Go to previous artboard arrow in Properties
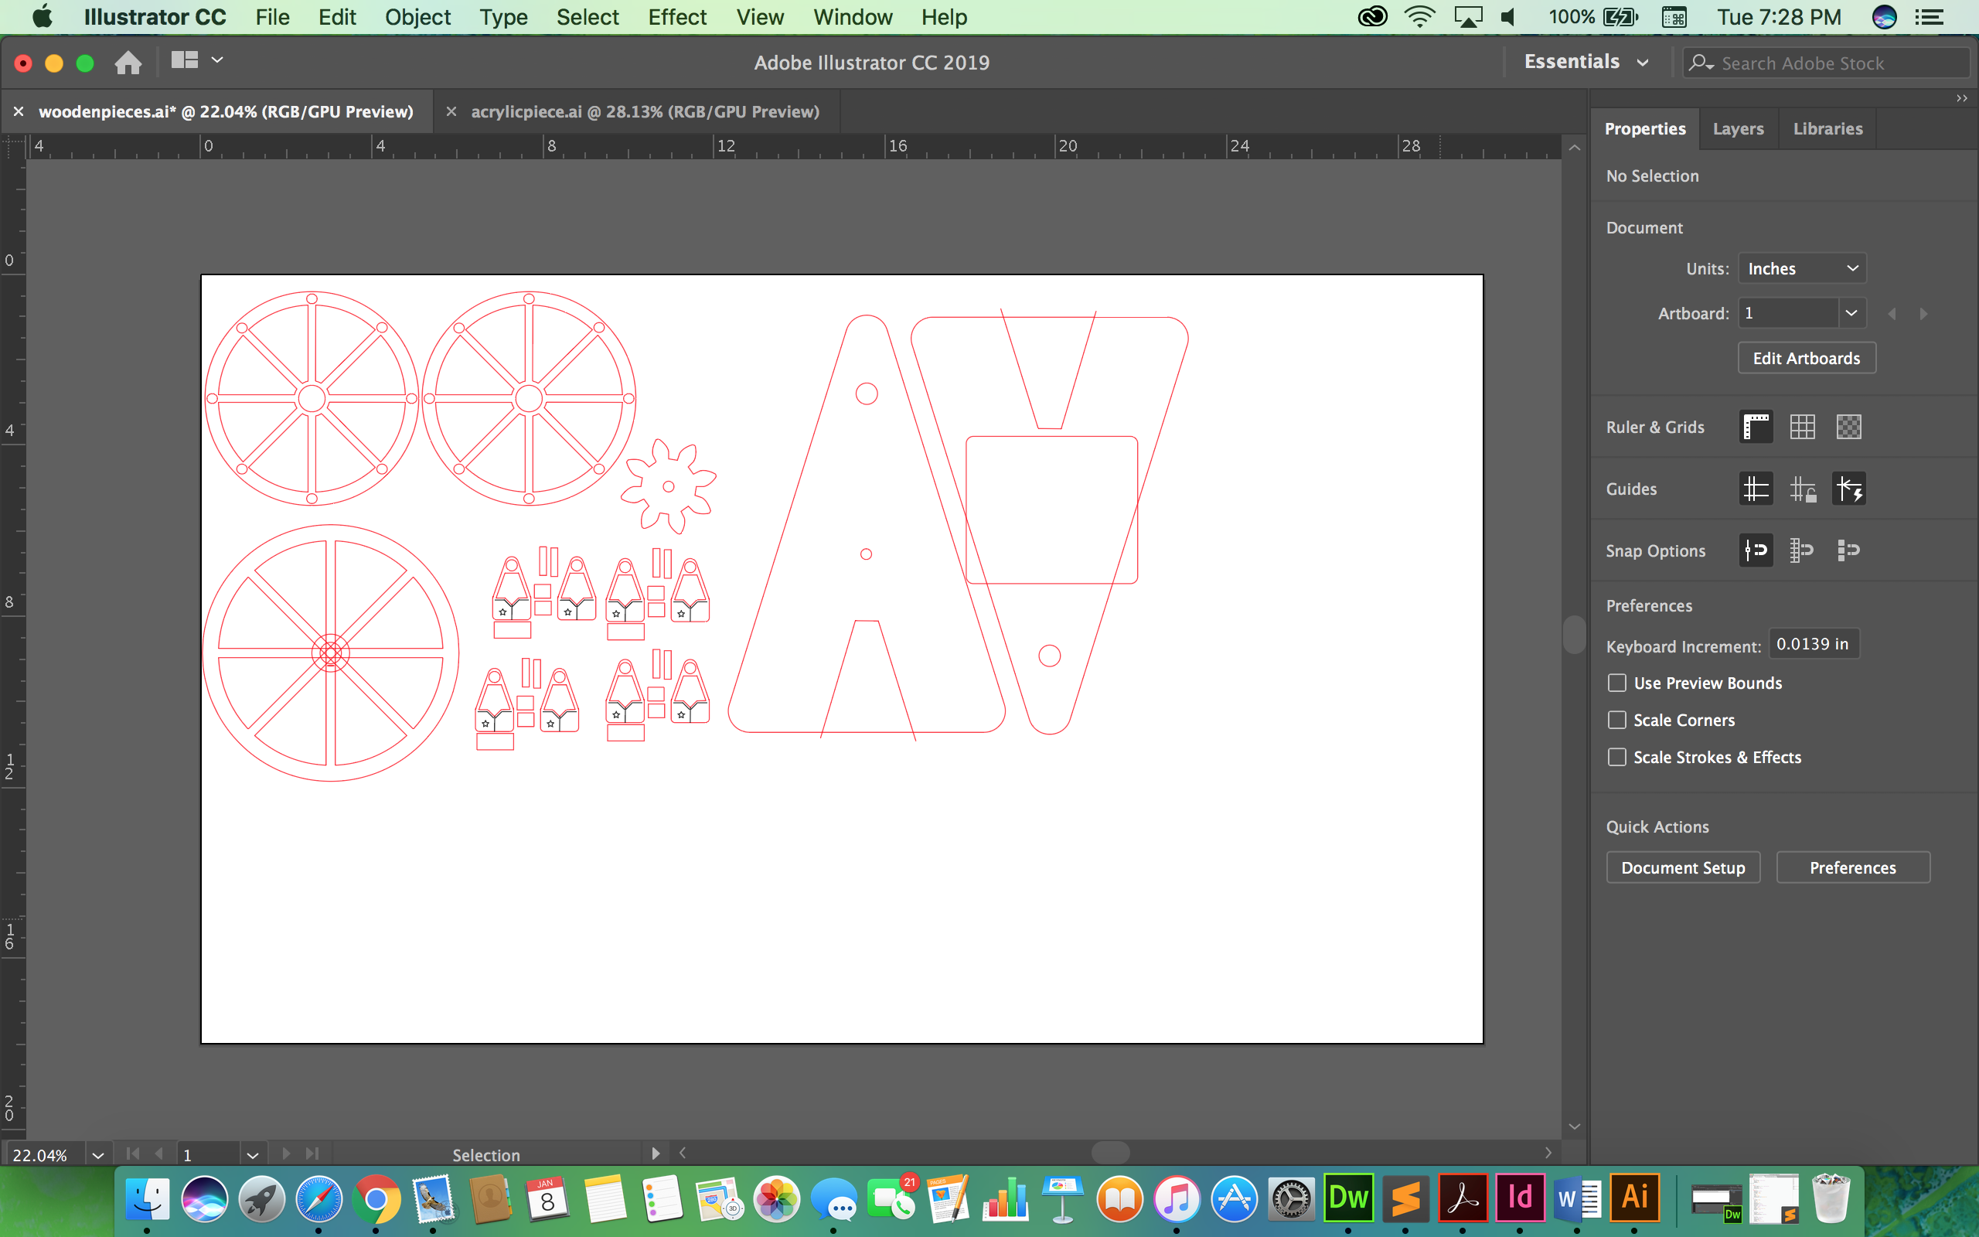This screenshot has width=1979, height=1237. (1892, 314)
